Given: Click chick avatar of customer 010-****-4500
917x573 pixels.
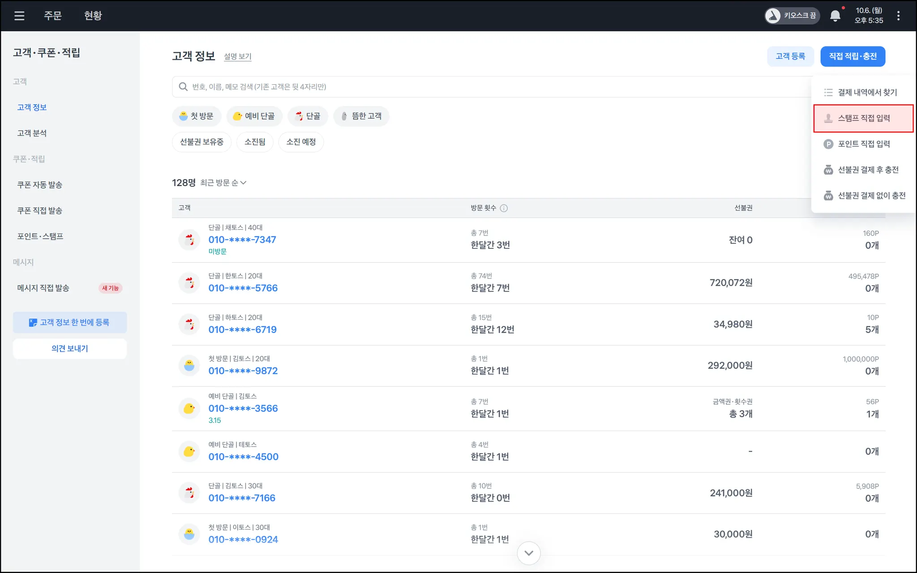Looking at the screenshot, I should pyautogui.click(x=189, y=451).
